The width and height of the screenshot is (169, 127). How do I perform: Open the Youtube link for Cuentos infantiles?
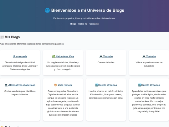106,56
